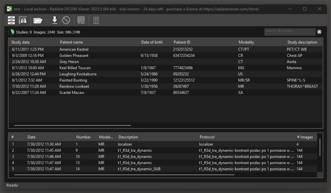Type in the Search all studies field
The image size is (331, 193).
tap(289, 32)
